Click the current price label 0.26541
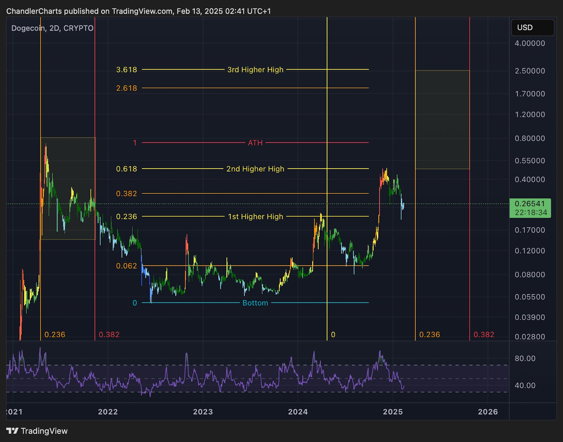 pyautogui.click(x=530, y=204)
